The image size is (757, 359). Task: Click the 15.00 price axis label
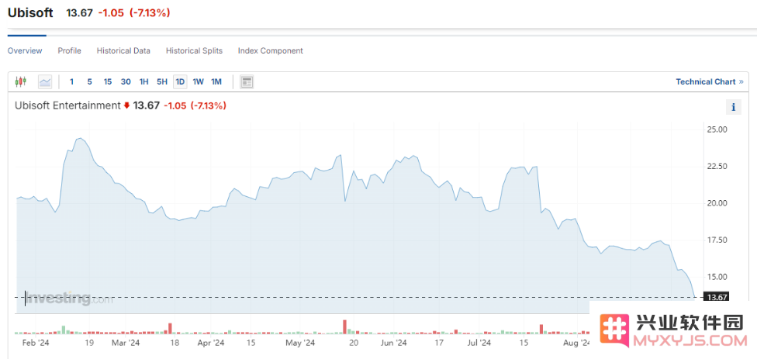pyautogui.click(x=717, y=277)
